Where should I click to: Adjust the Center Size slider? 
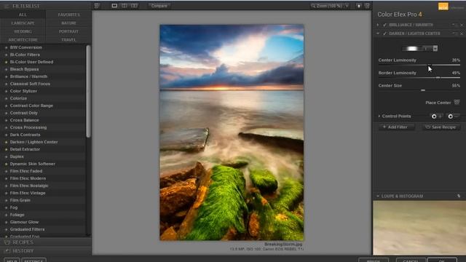[x=419, y=90]
